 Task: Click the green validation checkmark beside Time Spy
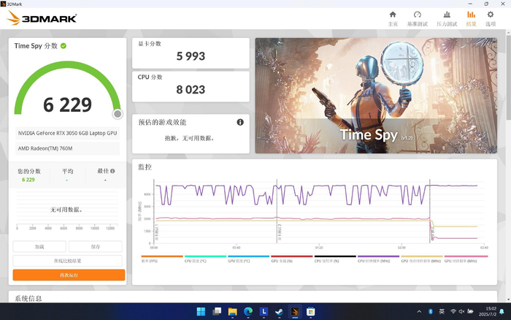tap(64, 46)
